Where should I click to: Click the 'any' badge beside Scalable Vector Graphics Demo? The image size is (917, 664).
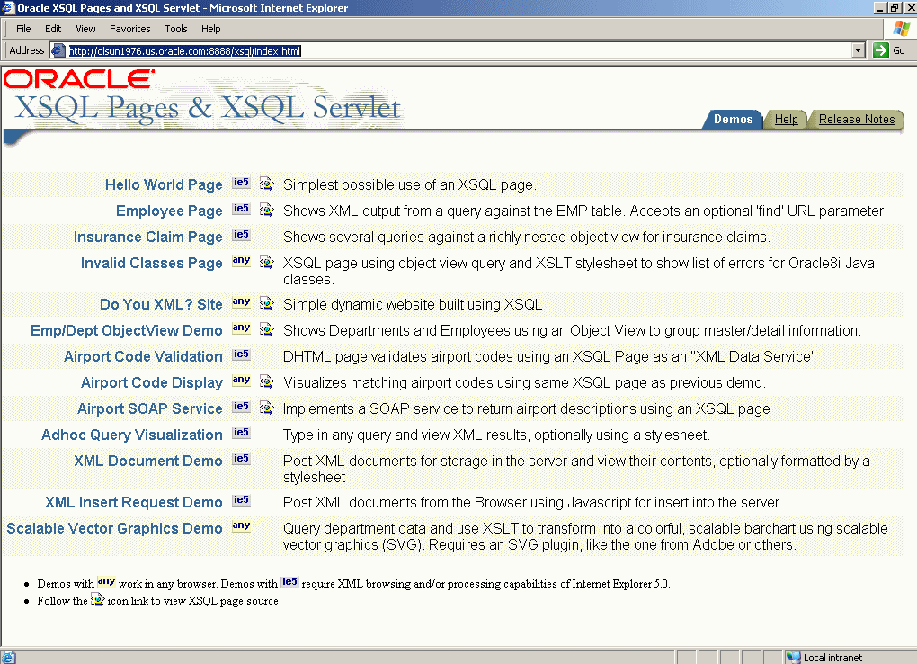click(x=241, y=525)
